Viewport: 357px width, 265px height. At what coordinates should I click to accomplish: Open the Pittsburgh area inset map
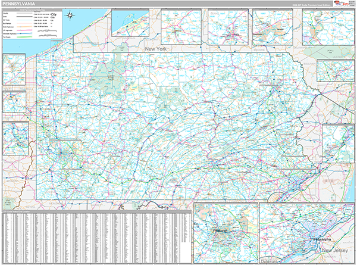click(x=226, y=233)
